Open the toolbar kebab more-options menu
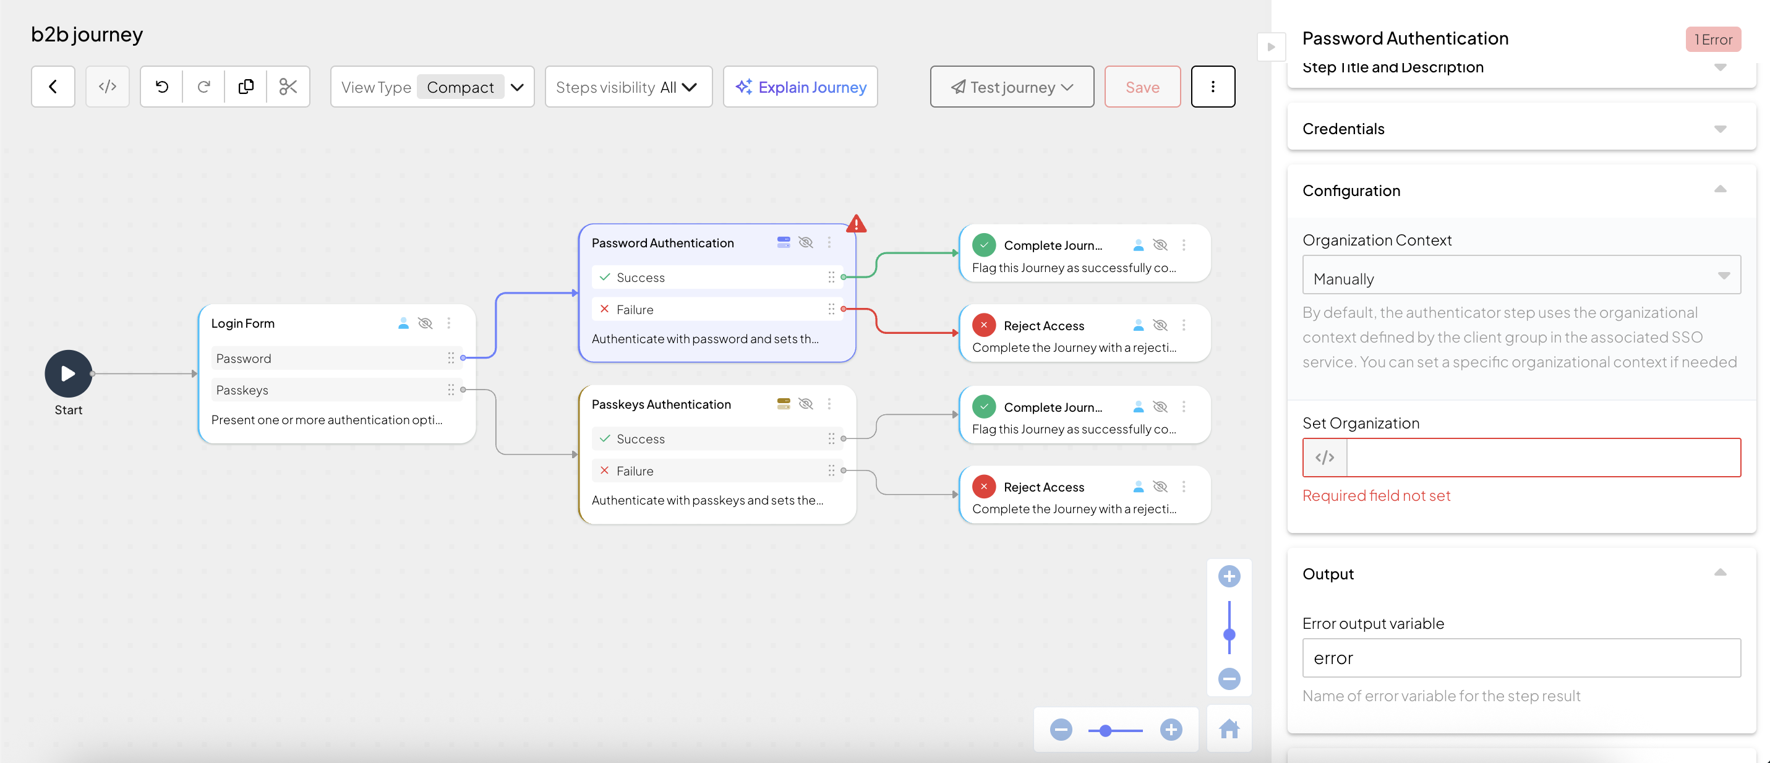The height and width of the screenshot is (763, 1770). pyautogui.click(x=1212, y=87)
